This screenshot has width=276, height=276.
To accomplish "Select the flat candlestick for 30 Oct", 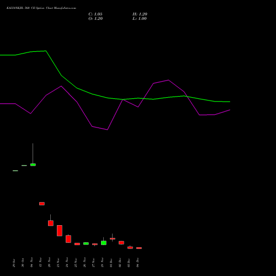I will 24,166.
